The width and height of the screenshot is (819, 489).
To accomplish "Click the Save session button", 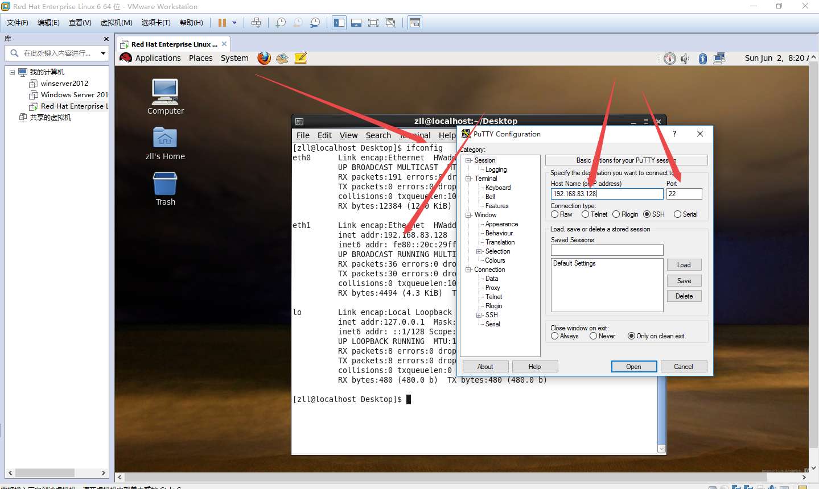I will [x=684, y=281].
